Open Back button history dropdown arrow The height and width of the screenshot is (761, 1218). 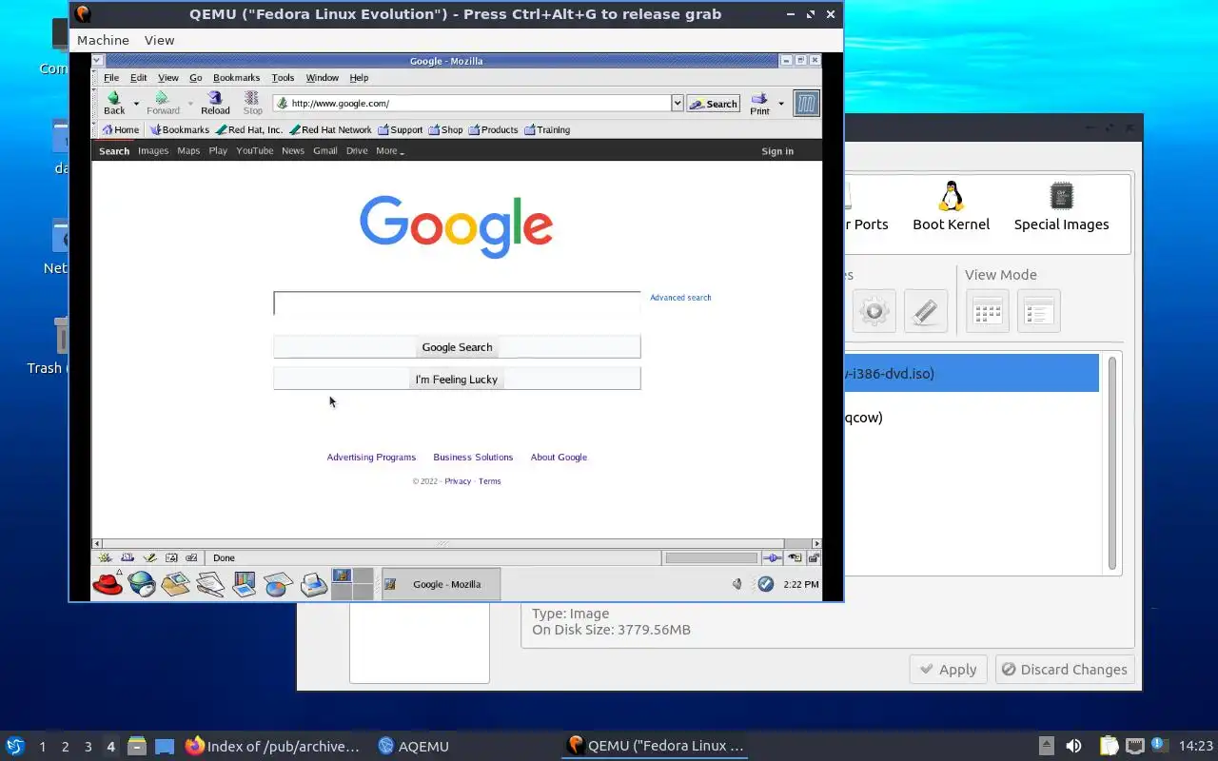tap(136, 103)
